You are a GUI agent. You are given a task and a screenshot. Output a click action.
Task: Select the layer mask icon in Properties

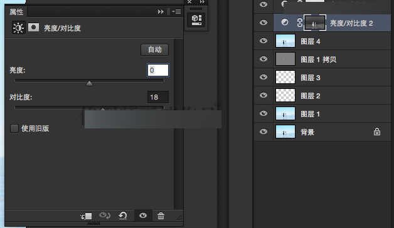tap(33, 28)
